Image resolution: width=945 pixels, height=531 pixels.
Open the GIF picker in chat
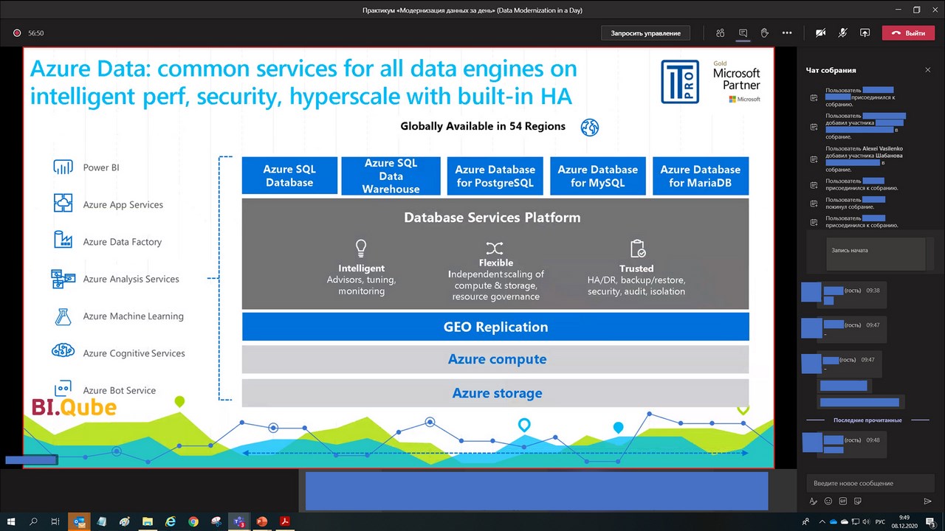842,502
